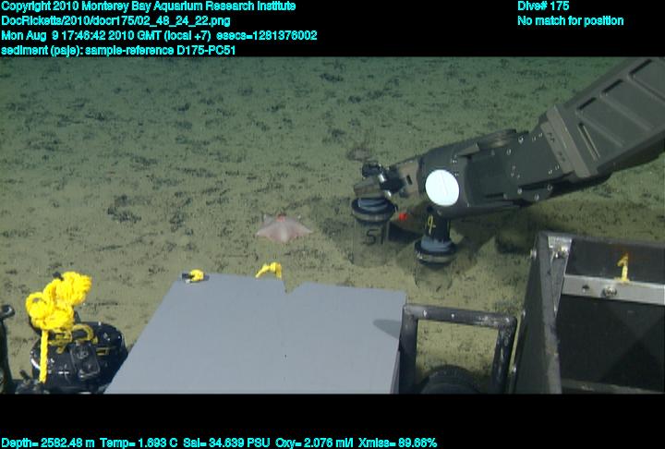The width and height of the screenshot is (665, 449).
Task: Click the pink sea star on the sediment
Action: [284, 229]
